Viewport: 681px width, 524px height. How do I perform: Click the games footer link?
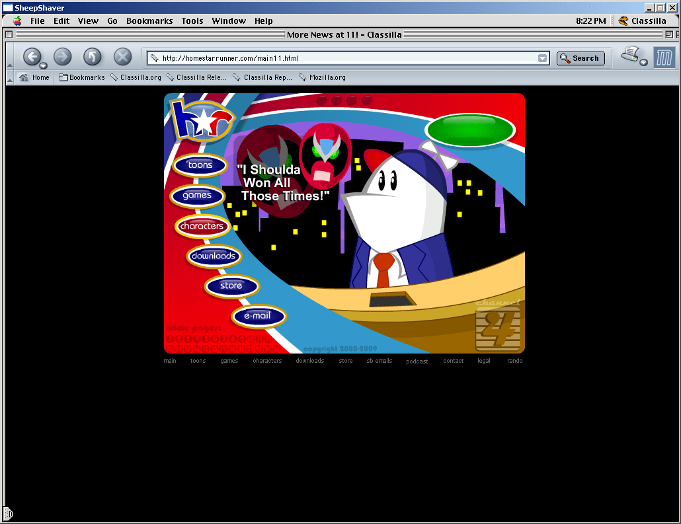click(x=229, y=361)
